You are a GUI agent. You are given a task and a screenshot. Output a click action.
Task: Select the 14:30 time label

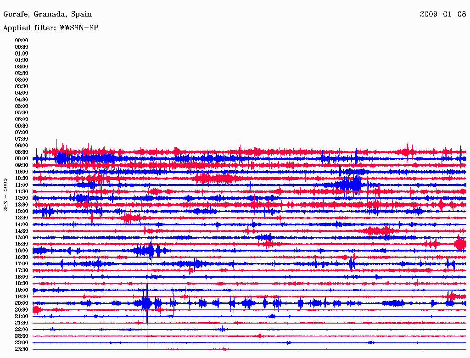(21, 231)
